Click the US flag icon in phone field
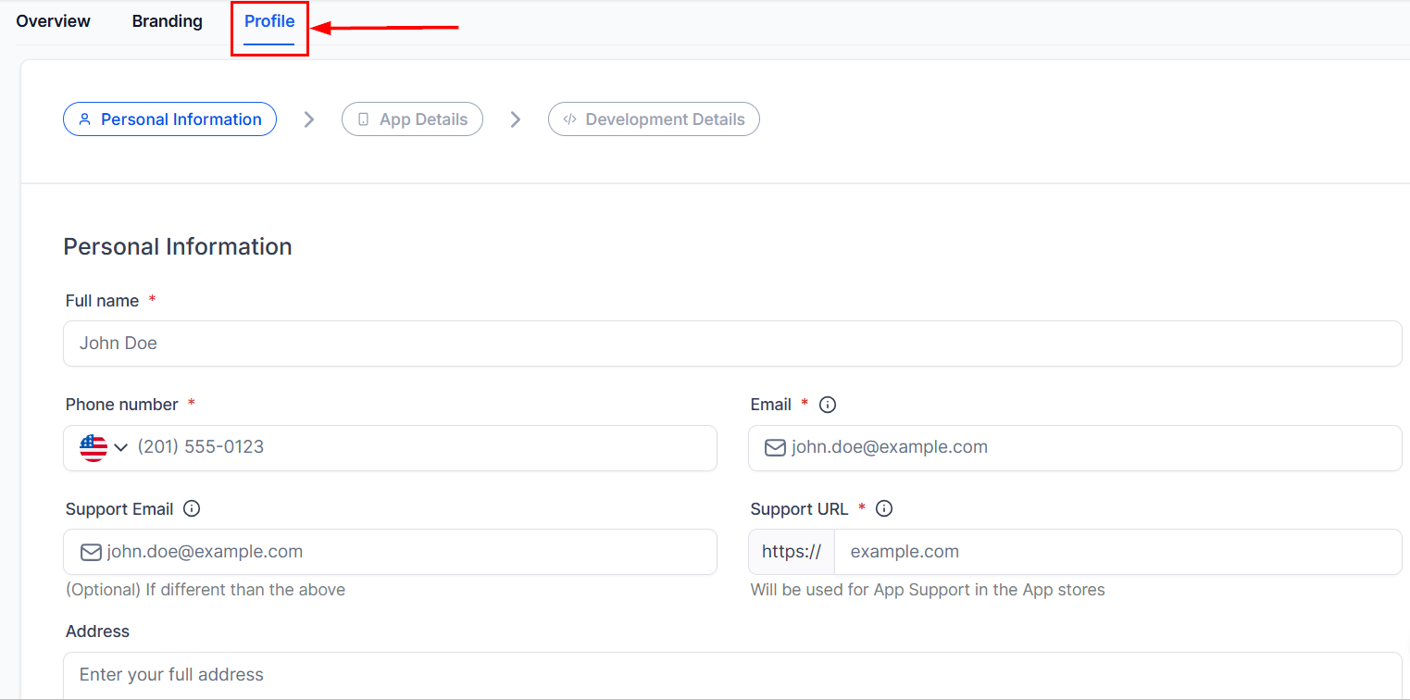This screenshot has width=1410, height=700. [x=94, y=448]
